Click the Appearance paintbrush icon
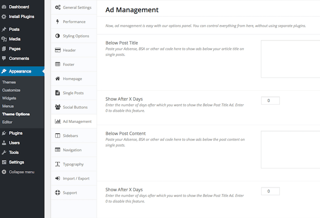The width and height of the screenshot is (320, 218). tap(4, 71)
